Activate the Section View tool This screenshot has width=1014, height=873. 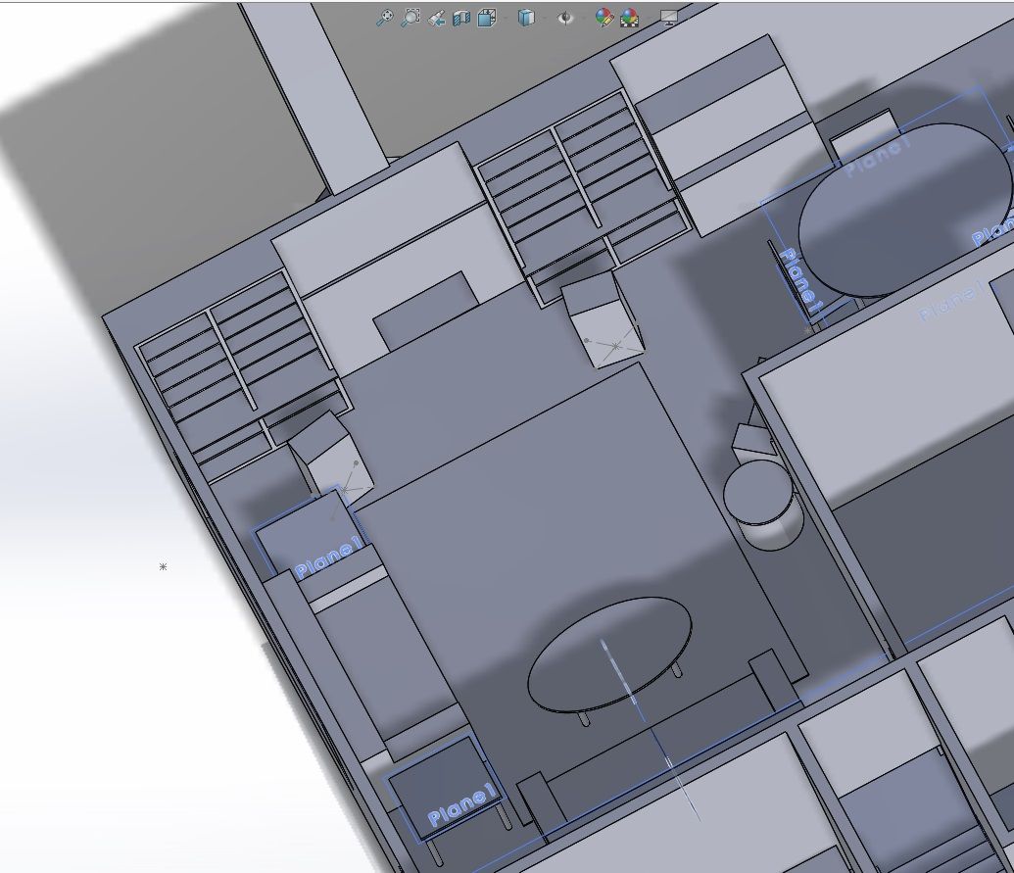point(460,18)
